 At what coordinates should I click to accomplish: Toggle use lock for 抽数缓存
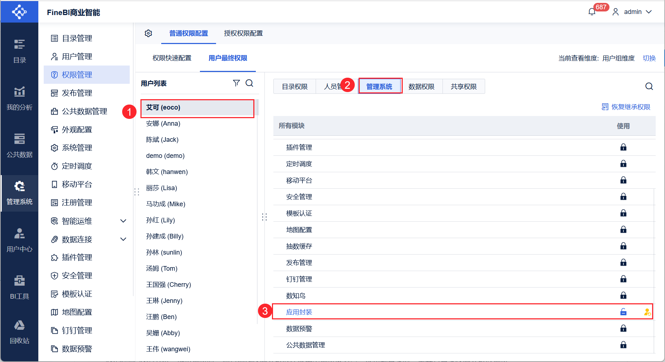click(623, 246)
